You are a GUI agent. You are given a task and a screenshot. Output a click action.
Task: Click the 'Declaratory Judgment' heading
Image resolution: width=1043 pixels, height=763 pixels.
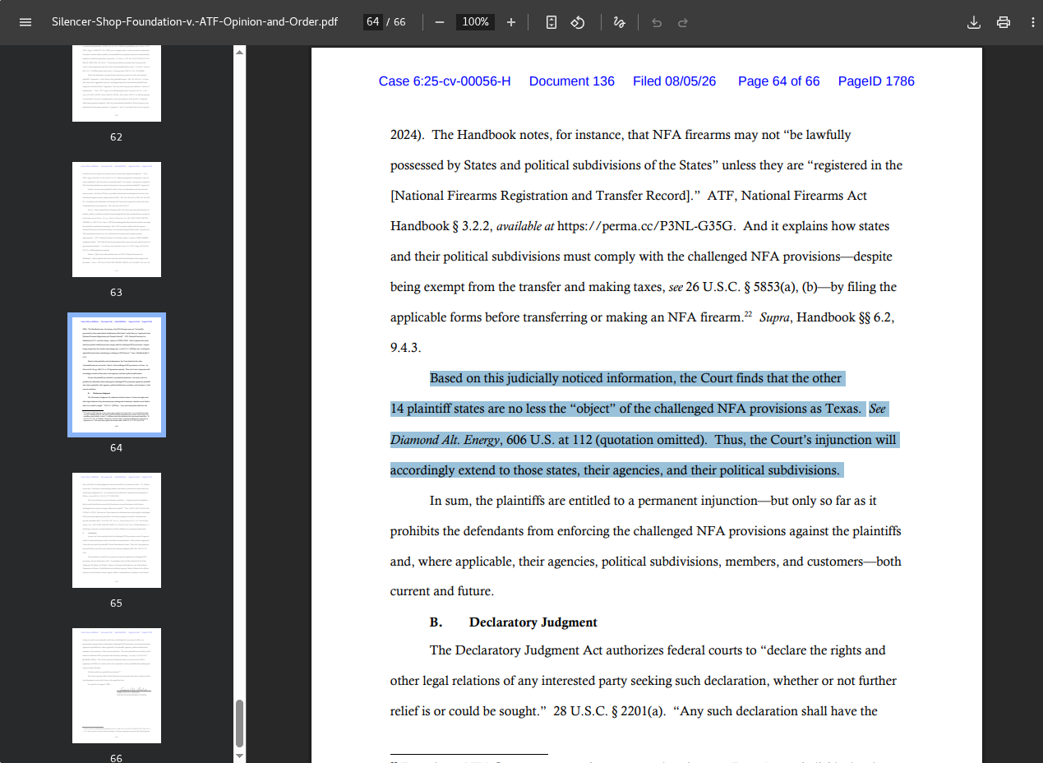(x=533, y=622)
